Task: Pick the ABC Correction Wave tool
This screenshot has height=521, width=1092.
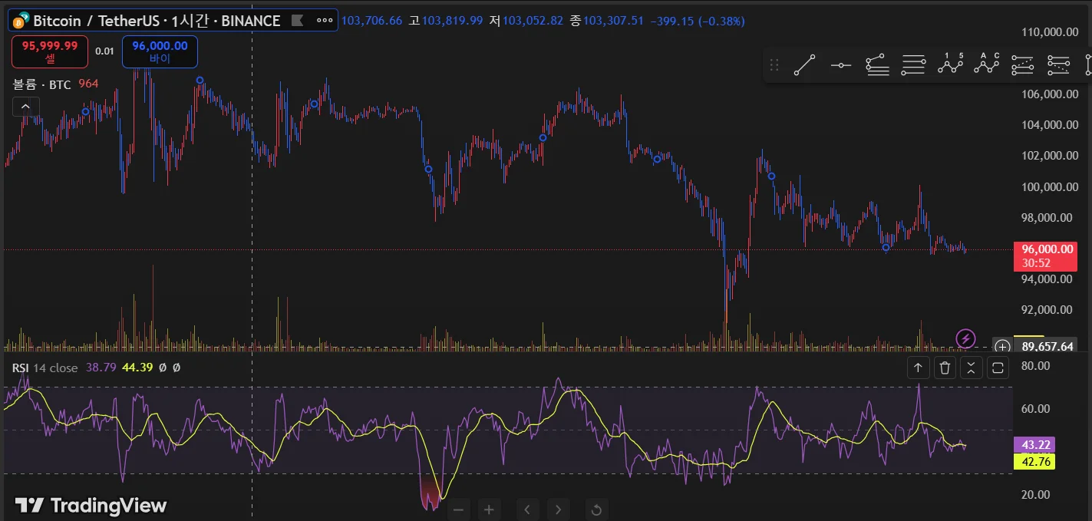Action: pyautogui.click(x=987, y=64)
